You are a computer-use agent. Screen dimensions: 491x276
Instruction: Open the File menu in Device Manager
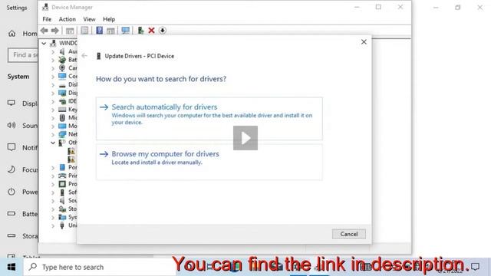click(x=47, y=19)
